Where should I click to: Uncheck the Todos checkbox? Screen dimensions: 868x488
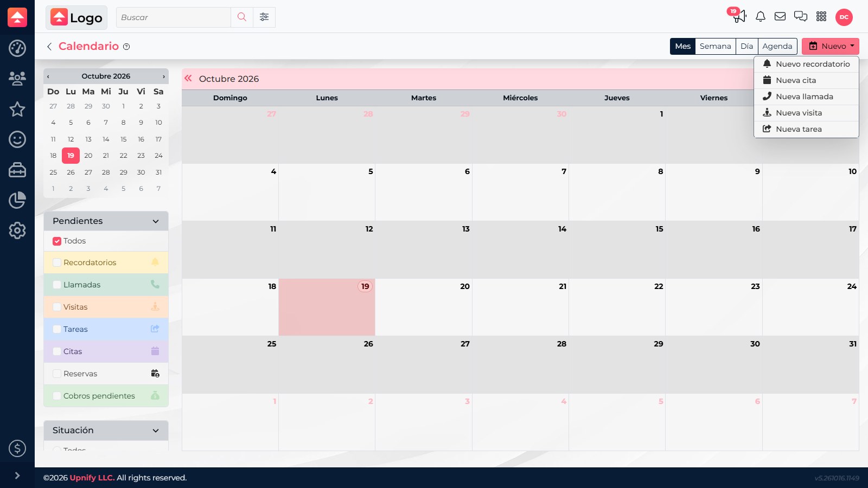click(57, 241)
